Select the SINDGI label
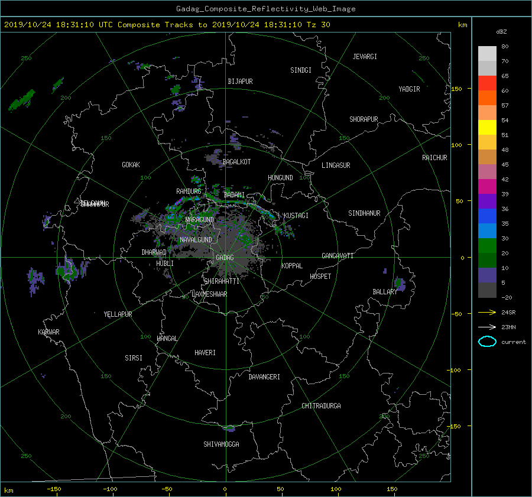The image size is (532, 497). [301, 70]
